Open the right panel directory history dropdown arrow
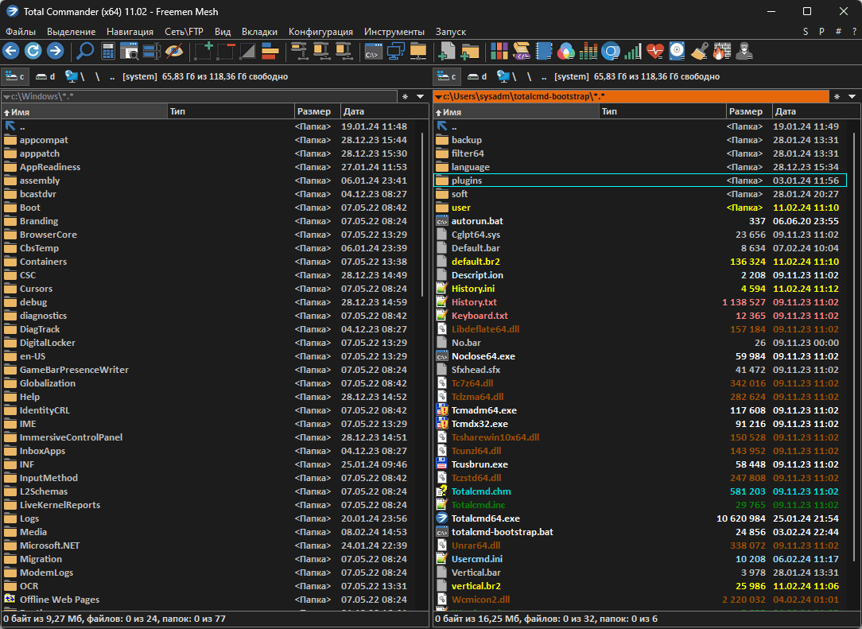 (x=852, y=96)
